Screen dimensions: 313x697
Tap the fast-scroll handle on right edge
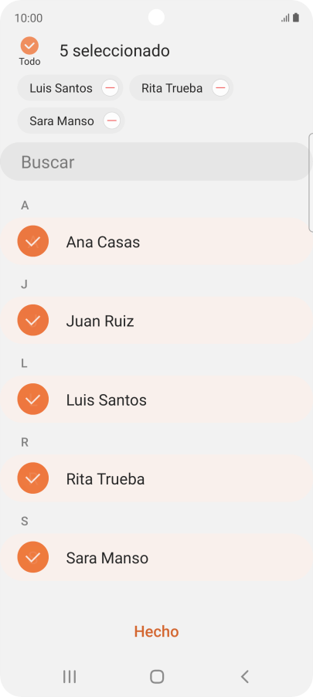311,182
